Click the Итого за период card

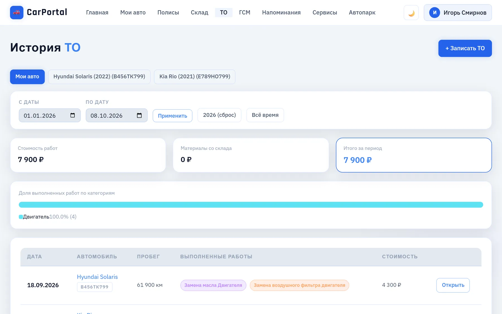point(414,155)
